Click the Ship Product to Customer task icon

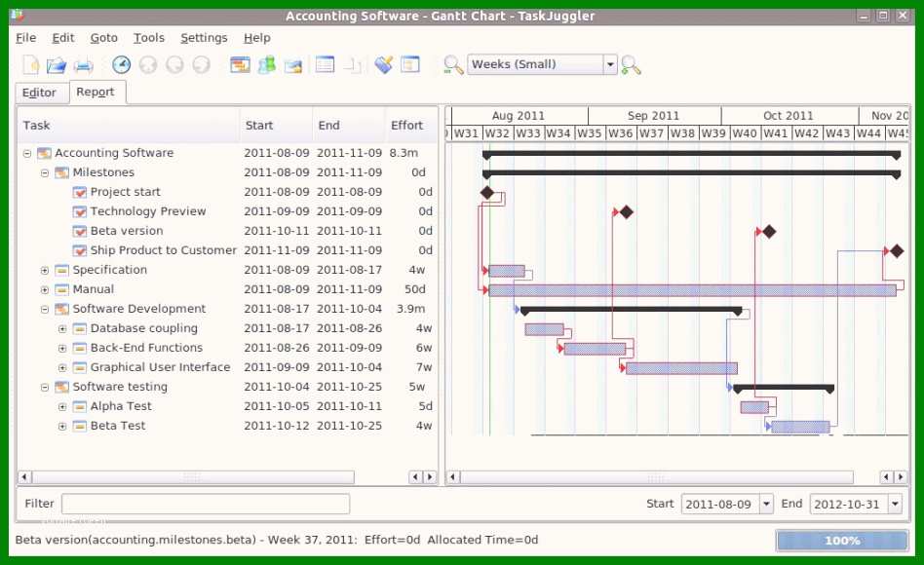click(x=80, y=250)
